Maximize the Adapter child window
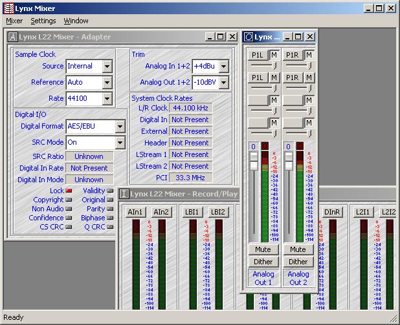This screenshot has height=325, width=400. click(x=221, y=37)
